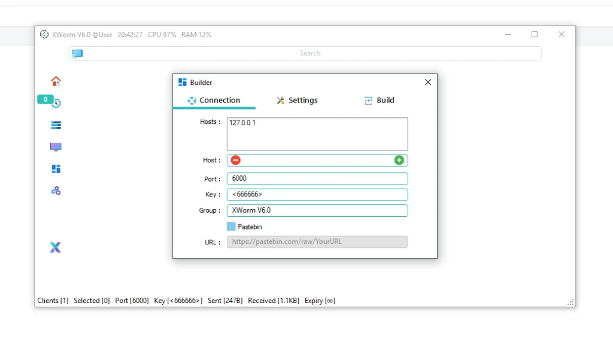This screenshot has height=345, width=613.
Task: Remove the host using the red minus button
Action: pos(235,160)
